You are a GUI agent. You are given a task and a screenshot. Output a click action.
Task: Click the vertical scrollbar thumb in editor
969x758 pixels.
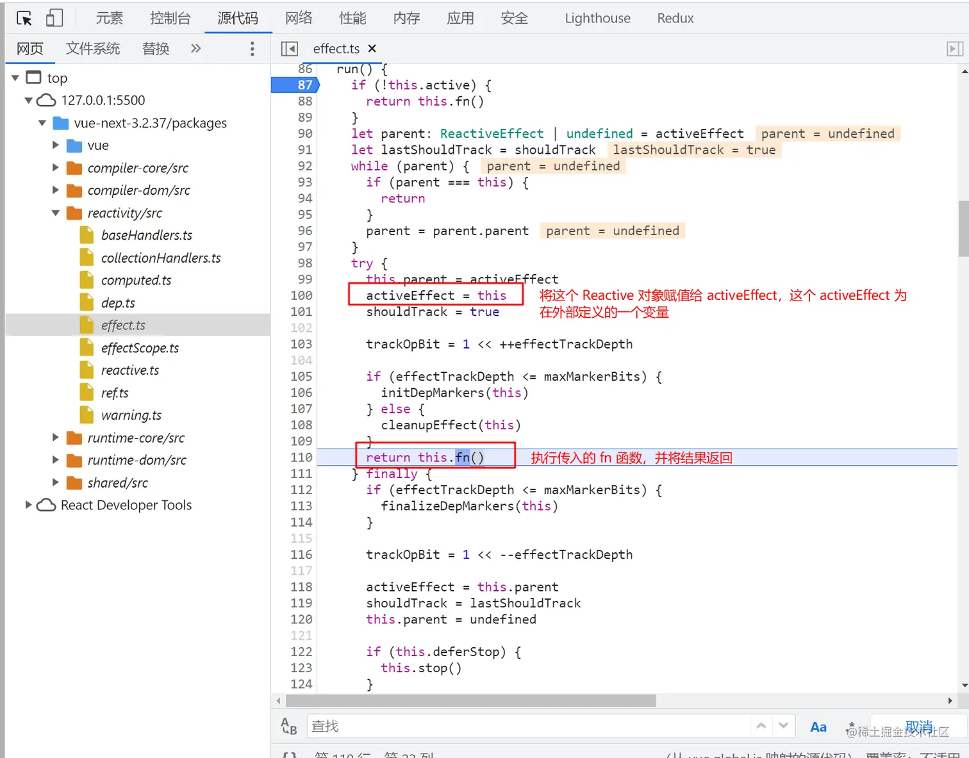[x=963, y=228]
